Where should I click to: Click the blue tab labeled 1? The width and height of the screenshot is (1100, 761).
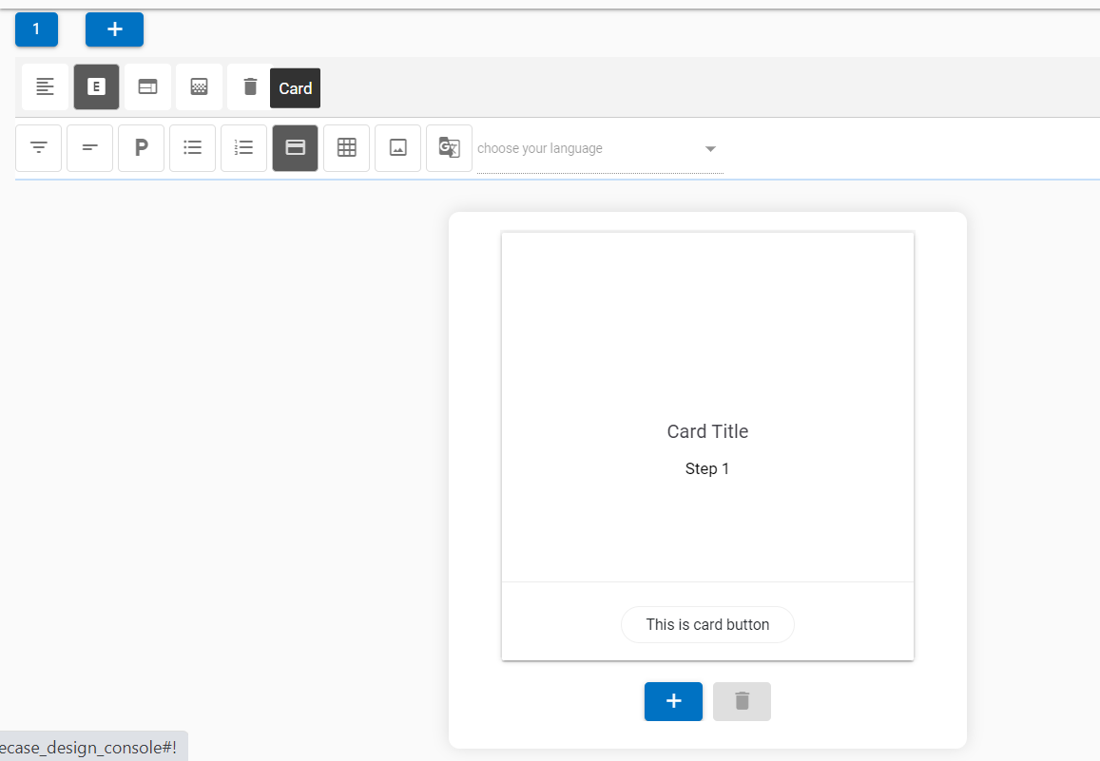coord(36,29)
